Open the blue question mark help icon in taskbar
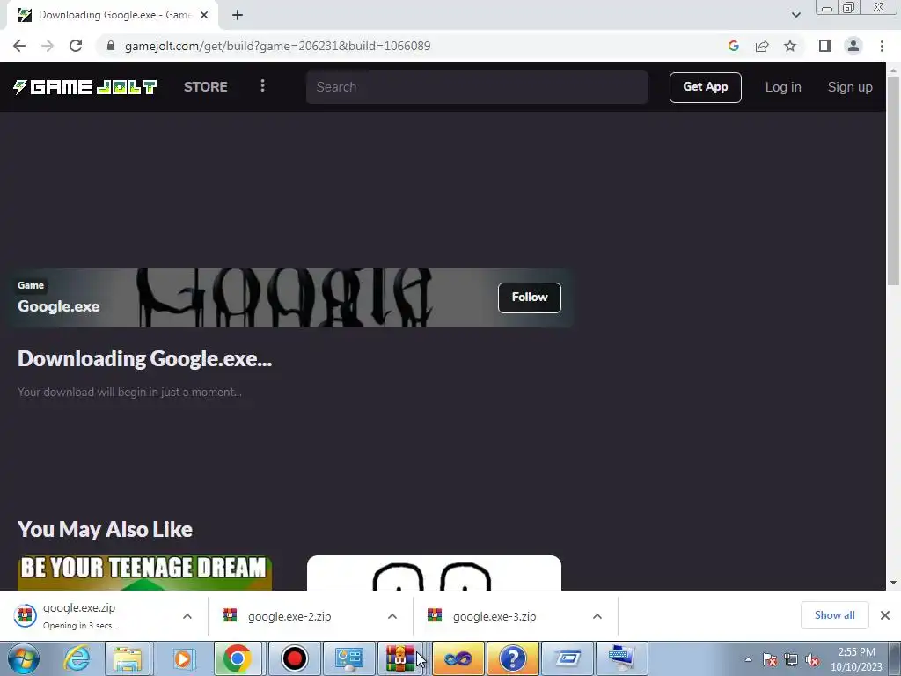Image resolution: width=901 pixels, height=676 pixels. pyautogui.click(x=512, y=658)
